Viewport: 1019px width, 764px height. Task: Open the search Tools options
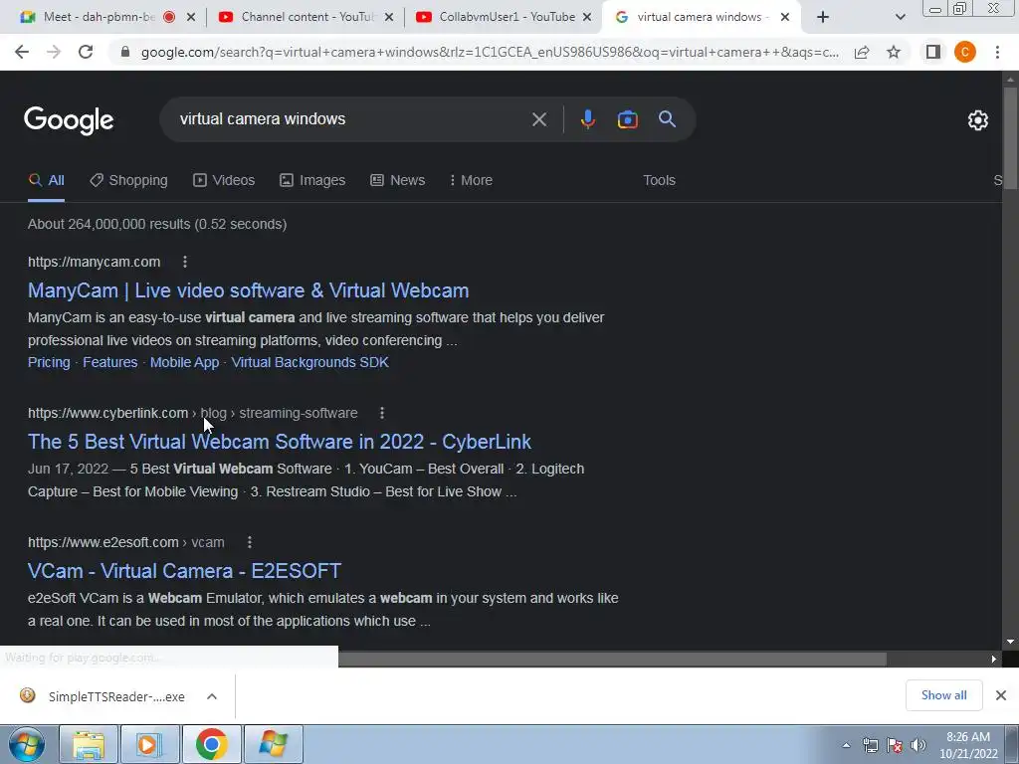click(x=659, y=181)
